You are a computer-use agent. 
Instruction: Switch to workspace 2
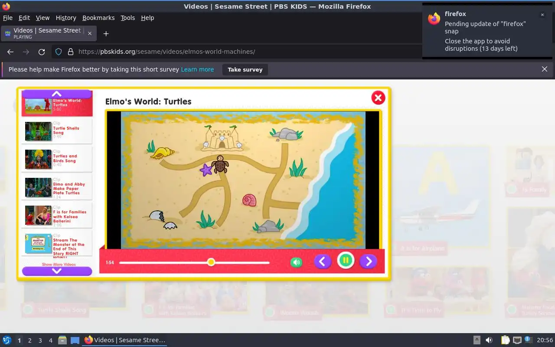click(29, 340)
